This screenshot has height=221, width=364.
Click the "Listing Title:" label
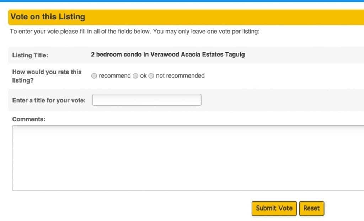[31, 55]
